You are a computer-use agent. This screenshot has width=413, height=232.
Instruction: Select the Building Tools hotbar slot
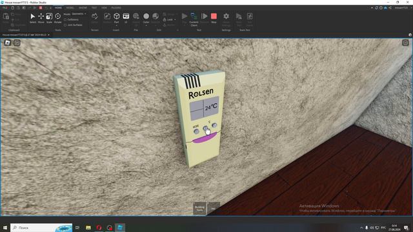click(199, 208)
